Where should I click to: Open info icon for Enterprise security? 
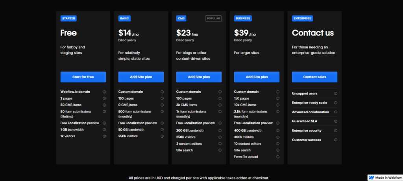pyautogui.click(x=336, y=131)
